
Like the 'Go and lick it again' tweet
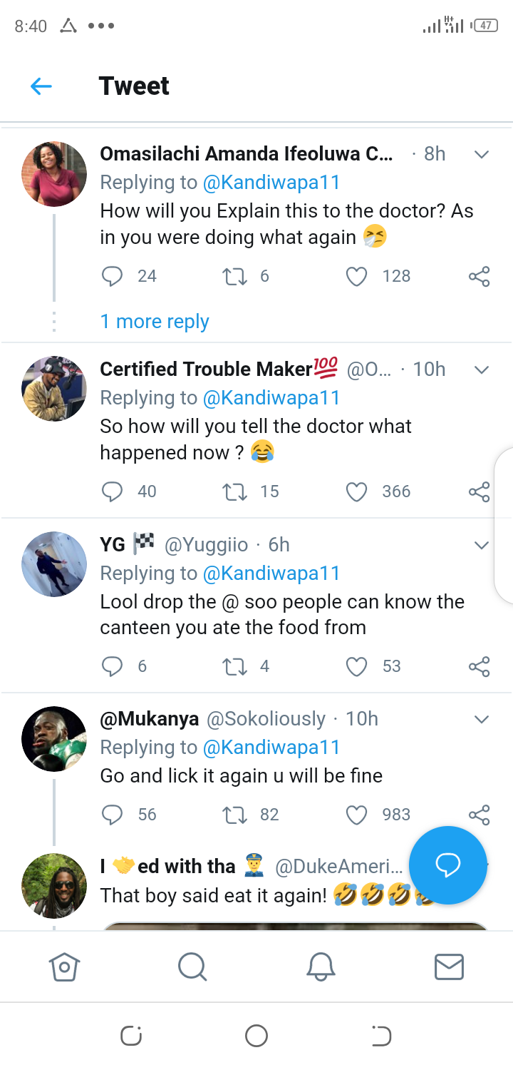point(356,815)
